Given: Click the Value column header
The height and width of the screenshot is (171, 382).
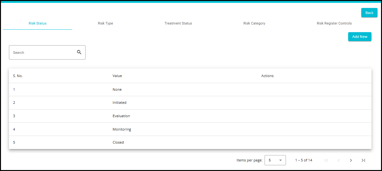Looking at the screenshot, I should click(x=117, y=76).
